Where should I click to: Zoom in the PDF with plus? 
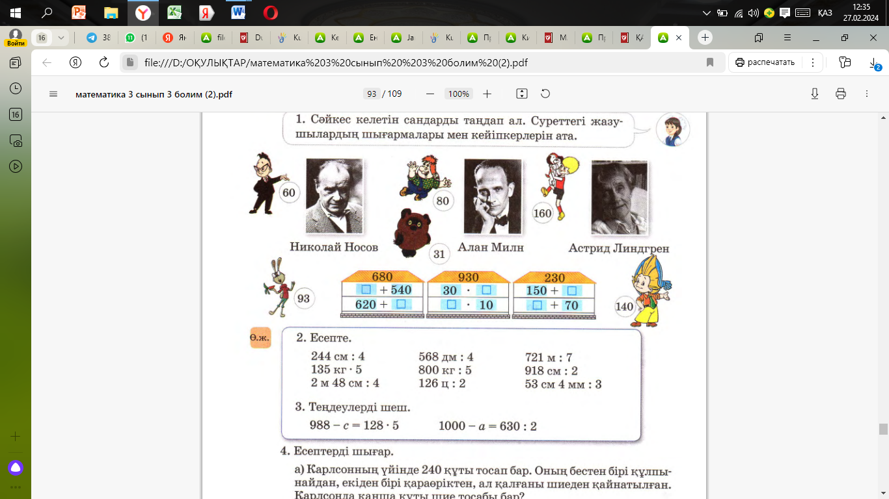point(487,94)
